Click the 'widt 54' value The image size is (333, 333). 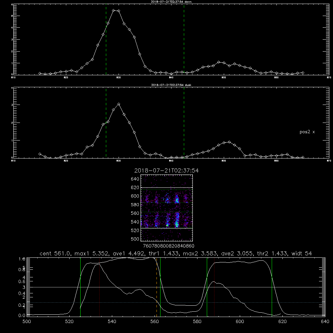(302, 253)
